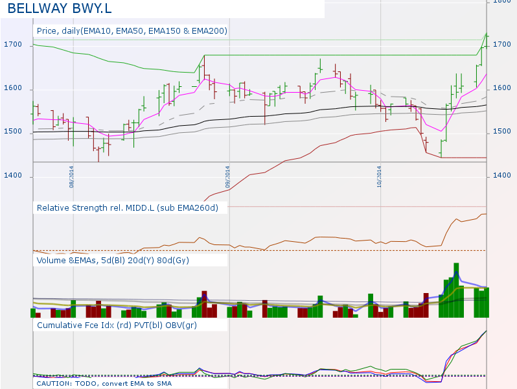Click the left axis 1700 price label
517x389 pixels.
point(13,44)
